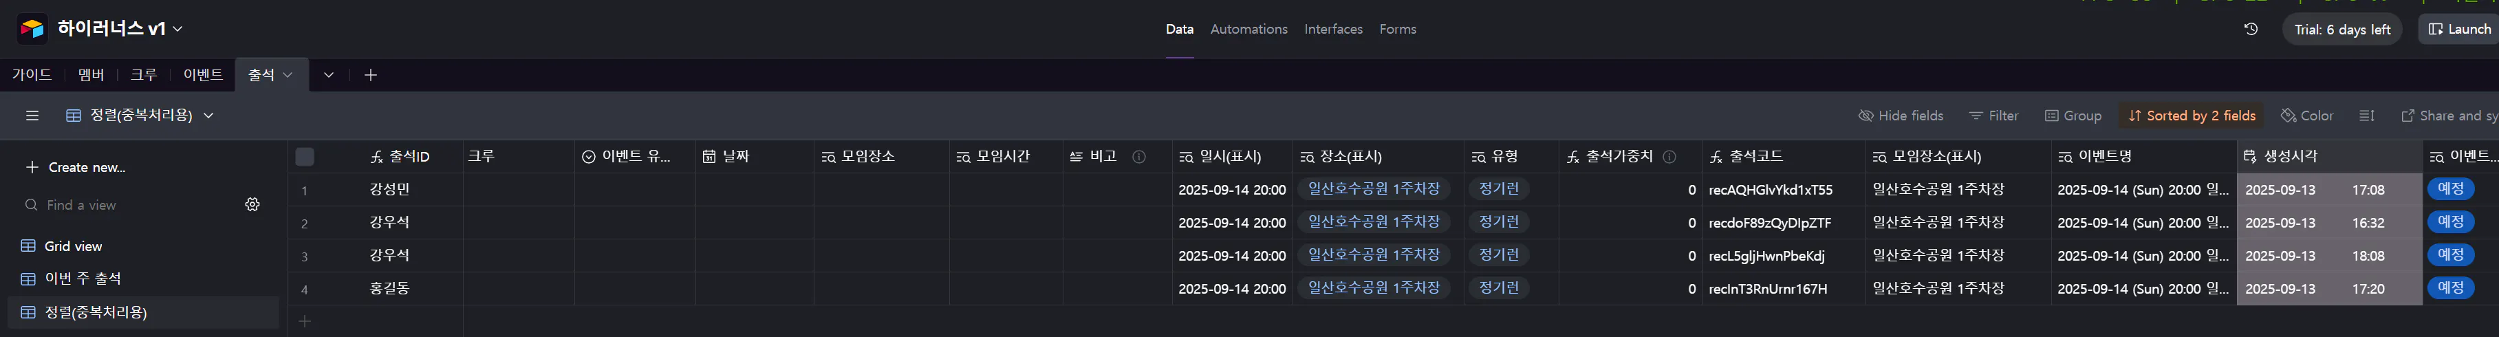The width and height of the screenshot is (2499, 337).
Task: Open the 하이러너스 v1 base name dropdown
Action: pos(120,29)
